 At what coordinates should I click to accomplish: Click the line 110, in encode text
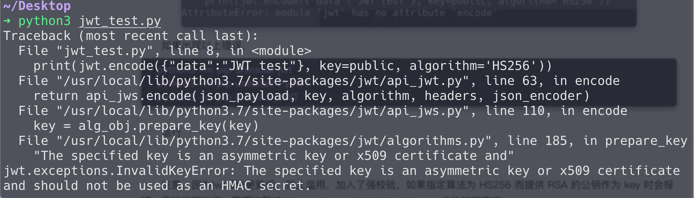click(556, 111)
